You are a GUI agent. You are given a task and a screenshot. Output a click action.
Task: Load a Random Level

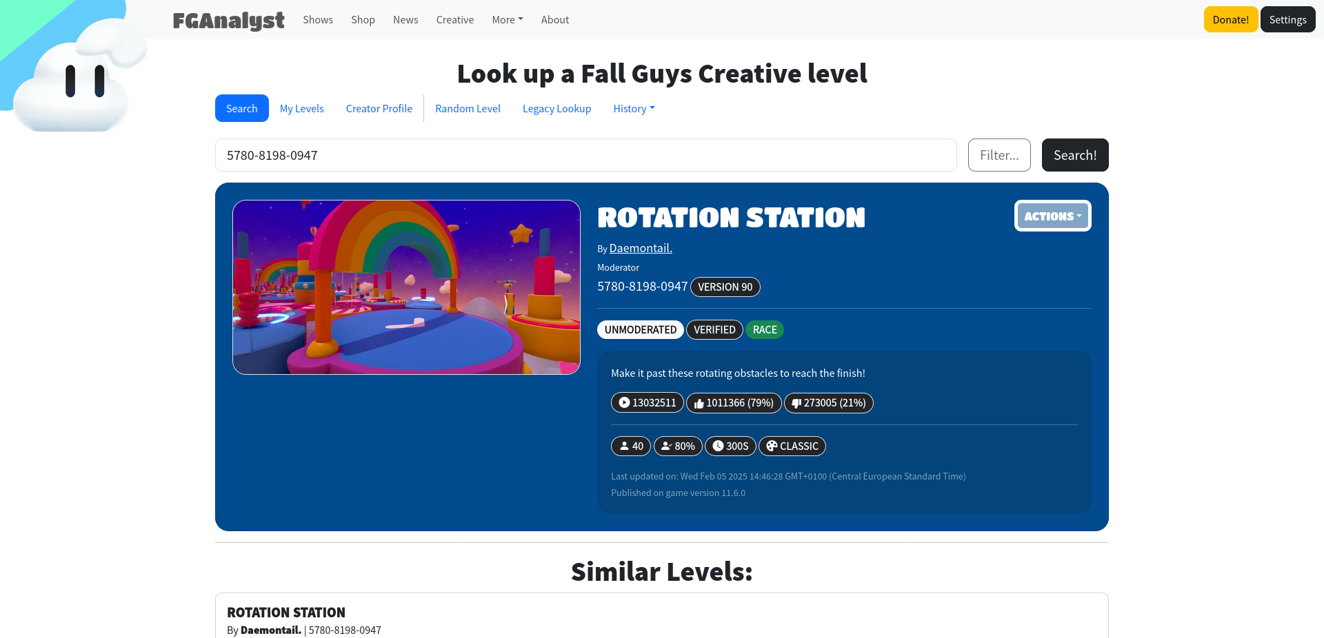pos(468,108)
